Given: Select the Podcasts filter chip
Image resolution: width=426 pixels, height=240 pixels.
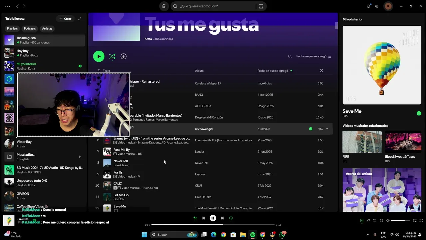Looking at the screenshot, I should (x=30, y=29).
